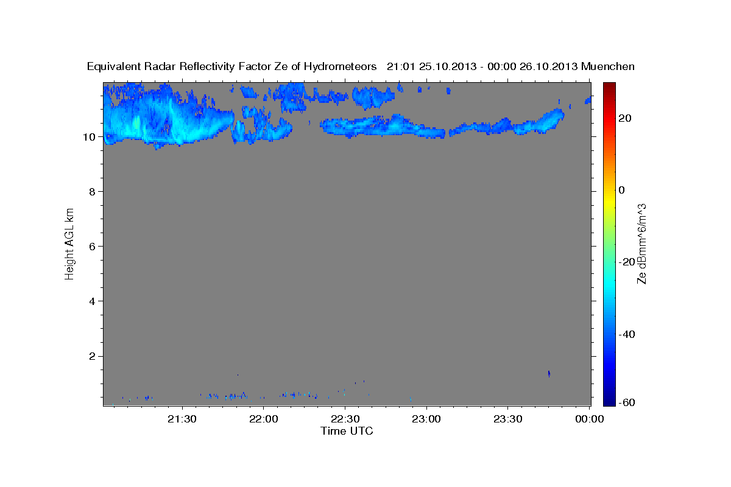The image size is (731, 487).
Task: Click the 23:00 time tick label
Action: 426,419
